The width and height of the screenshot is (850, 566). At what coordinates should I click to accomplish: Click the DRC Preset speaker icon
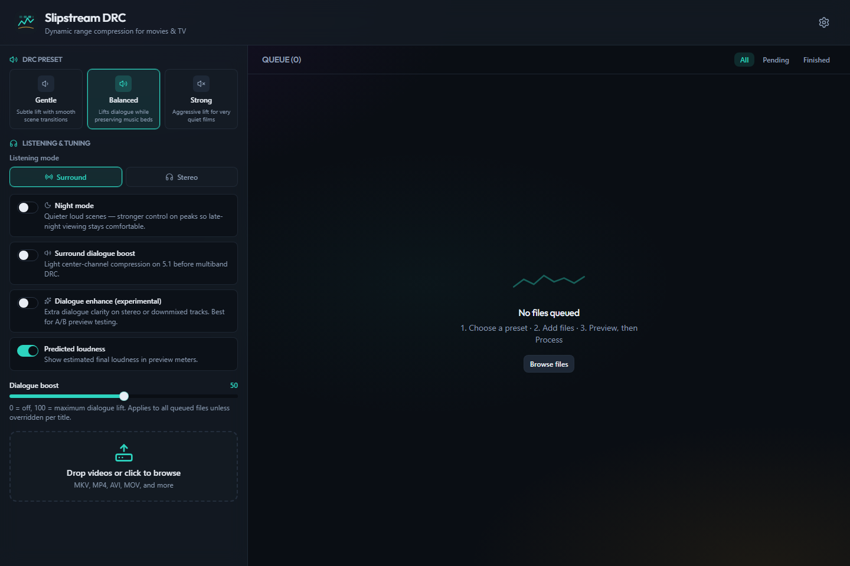14,60
